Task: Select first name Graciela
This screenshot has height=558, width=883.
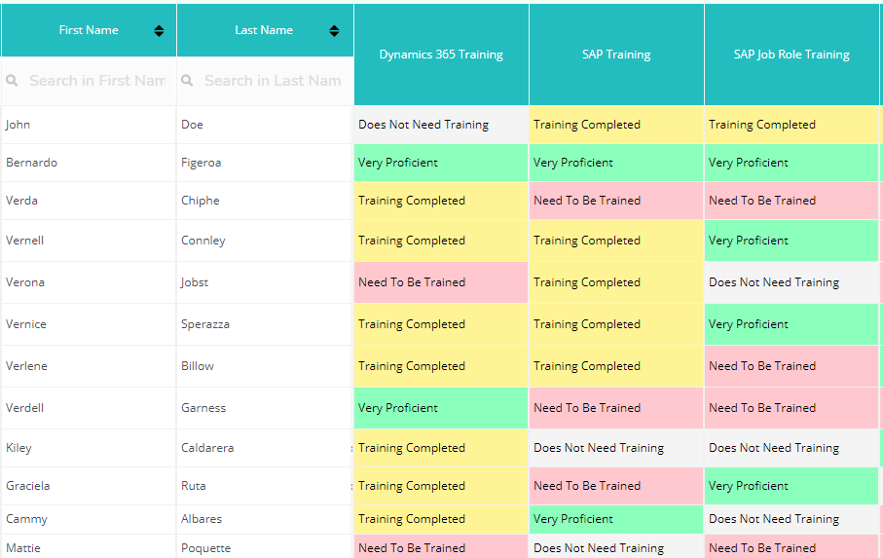Action: [27, 486]
